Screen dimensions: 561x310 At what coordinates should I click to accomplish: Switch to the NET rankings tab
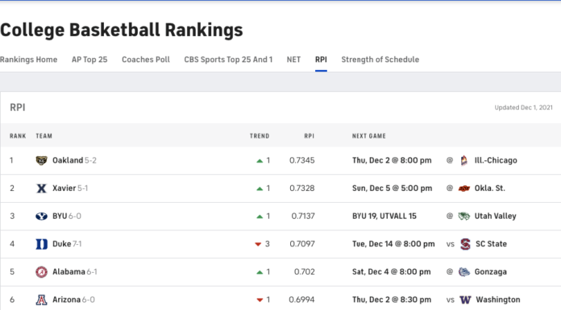[293, 60]
